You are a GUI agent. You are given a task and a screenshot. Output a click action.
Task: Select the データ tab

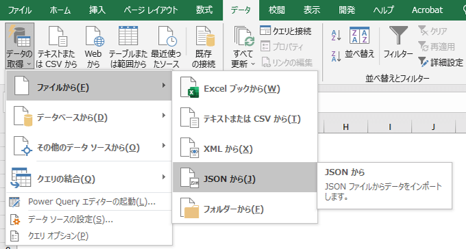click(x=241, y=10)
